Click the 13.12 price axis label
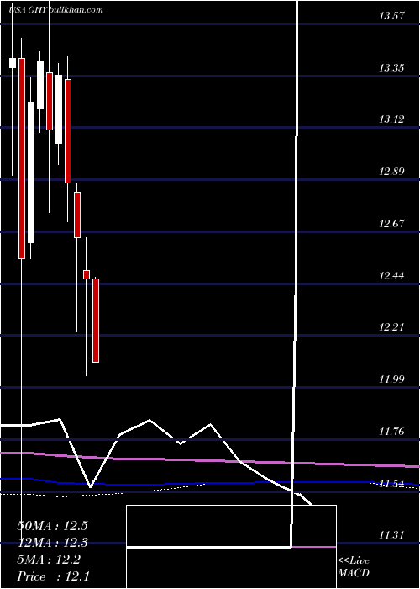 pos(391,119)
